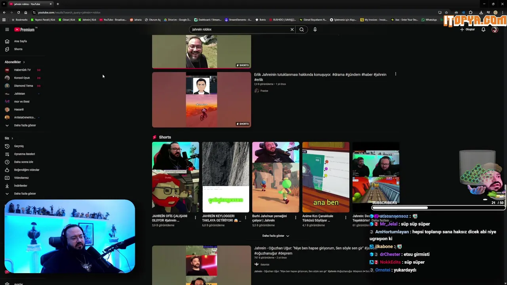This screenshot has height=285, width=507.
Task: Open Beğendiğim videolar in sidebar
Action: (x=27, y=170)
